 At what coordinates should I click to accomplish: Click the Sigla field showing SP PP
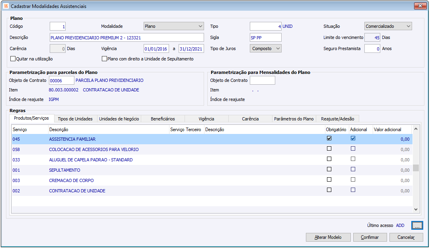(x=265, y=37)
